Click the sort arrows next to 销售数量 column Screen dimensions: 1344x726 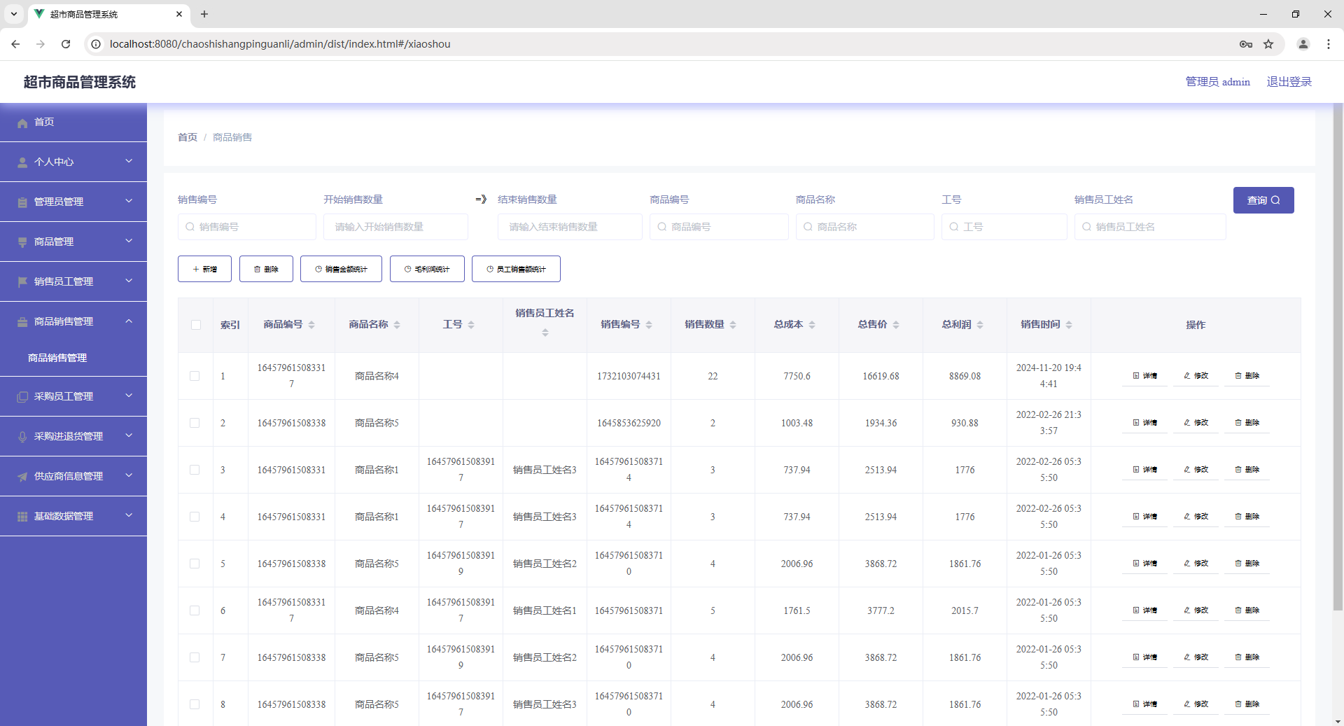pyautogui.click(x=733, y=325)
